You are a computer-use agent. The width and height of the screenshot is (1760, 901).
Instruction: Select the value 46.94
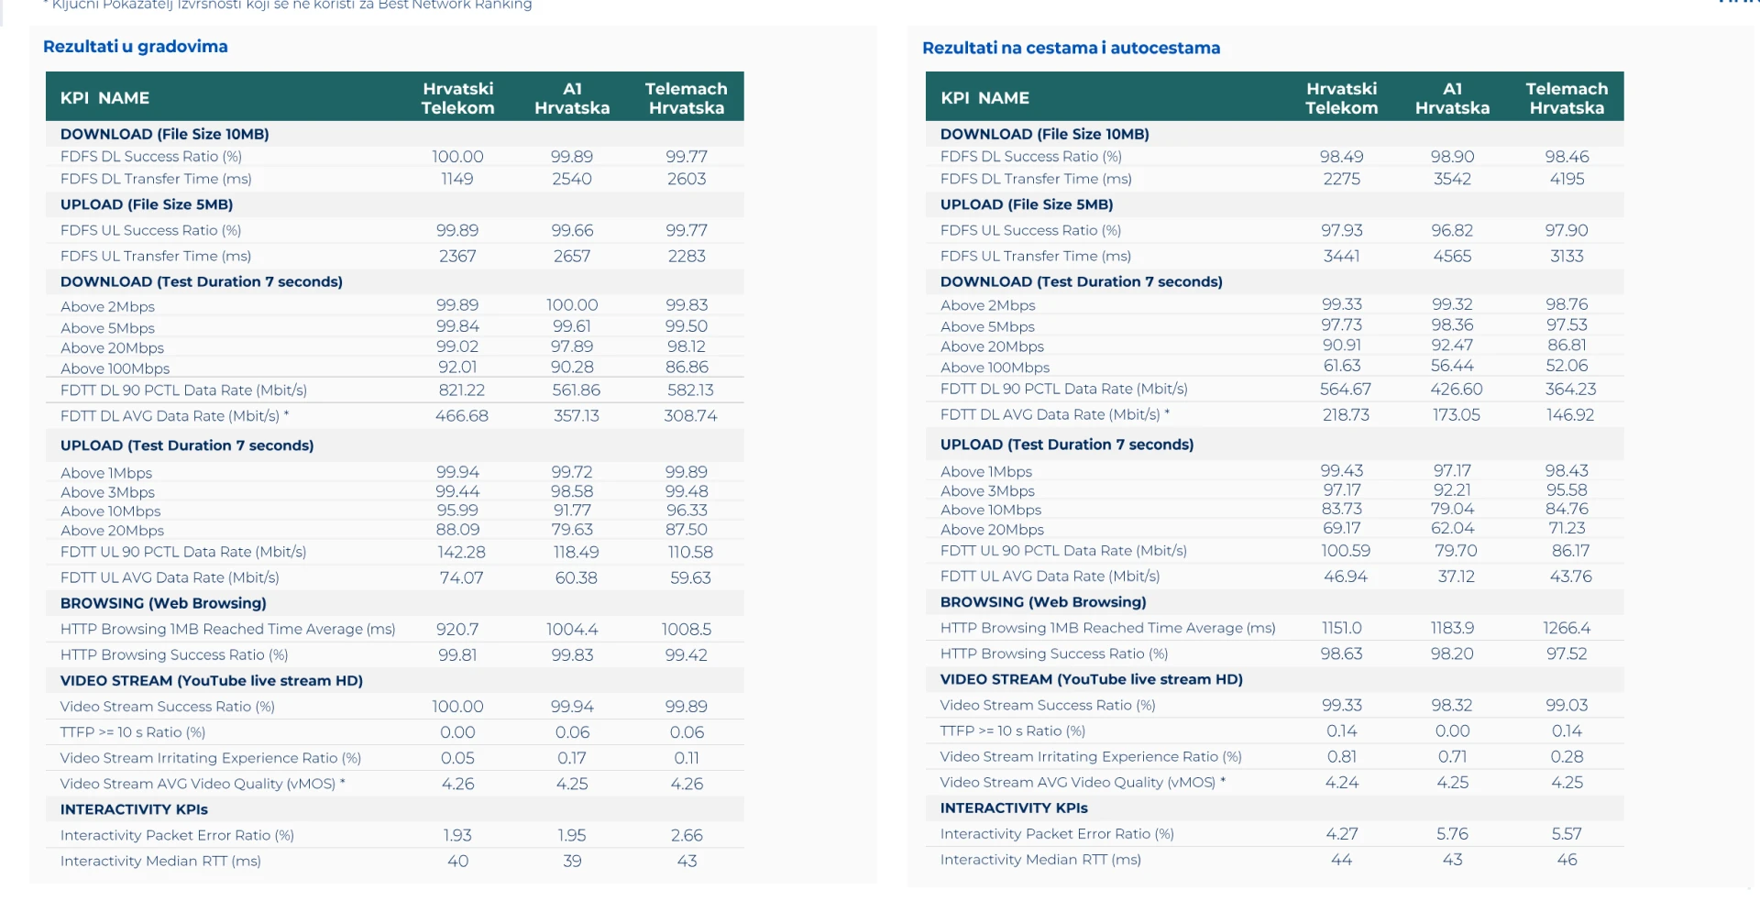[1346, 576]
